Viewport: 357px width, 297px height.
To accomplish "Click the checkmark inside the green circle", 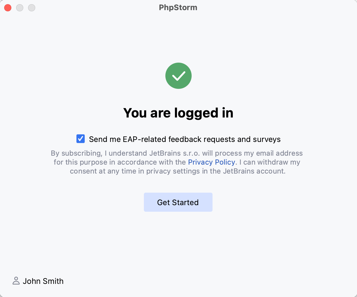I will 178,75.
